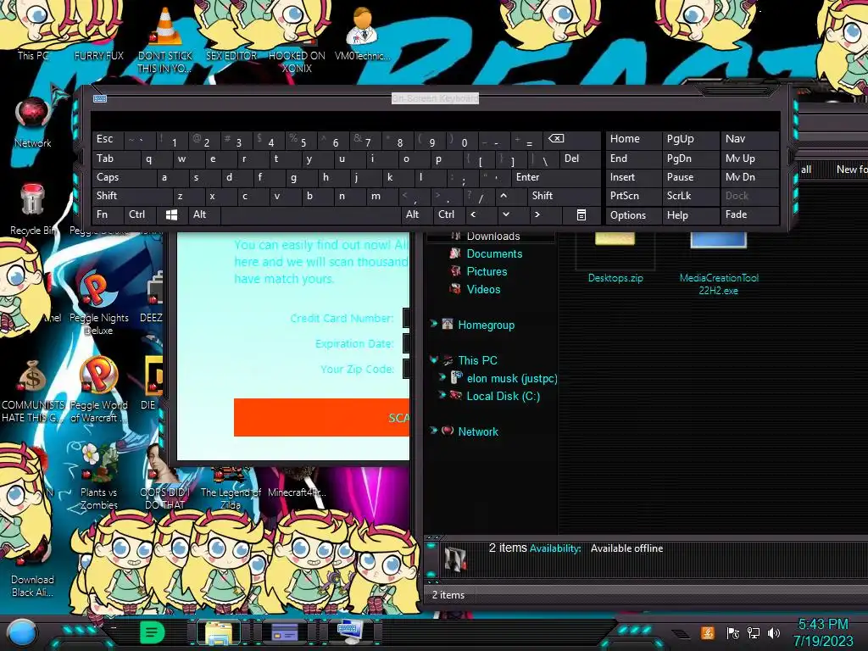Open The Legend of Zilda shortcut
The height and width of the screenshot is (651, 868).
[x=231, y=490]
